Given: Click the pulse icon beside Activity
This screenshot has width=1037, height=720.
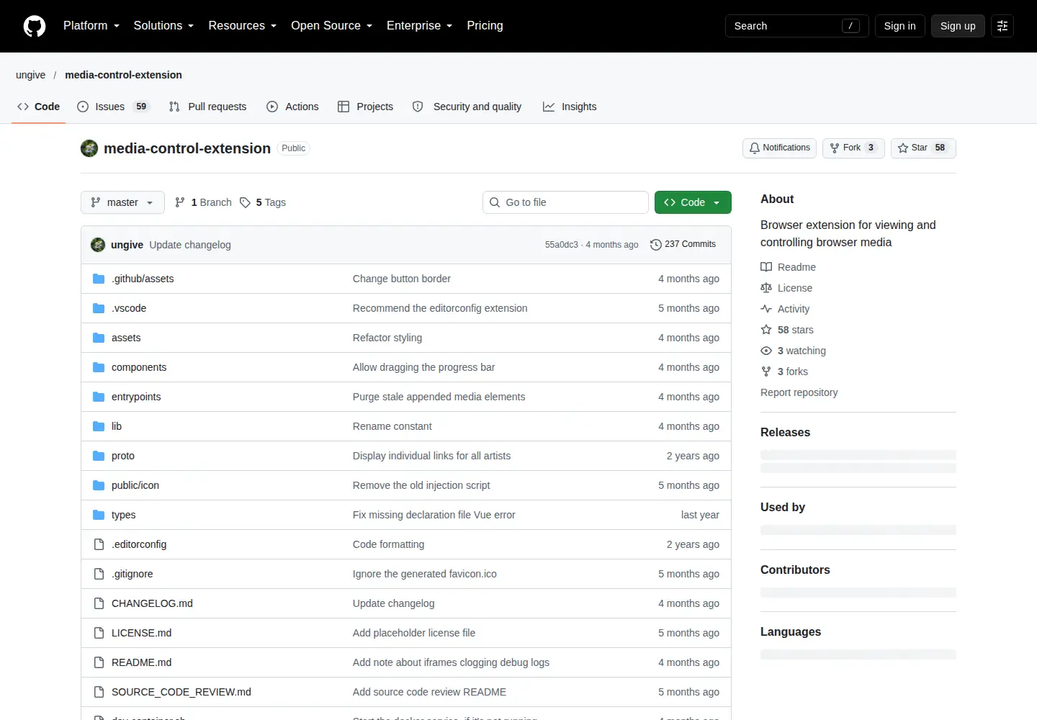Looking at the screenshot, I should click(766, 309).
